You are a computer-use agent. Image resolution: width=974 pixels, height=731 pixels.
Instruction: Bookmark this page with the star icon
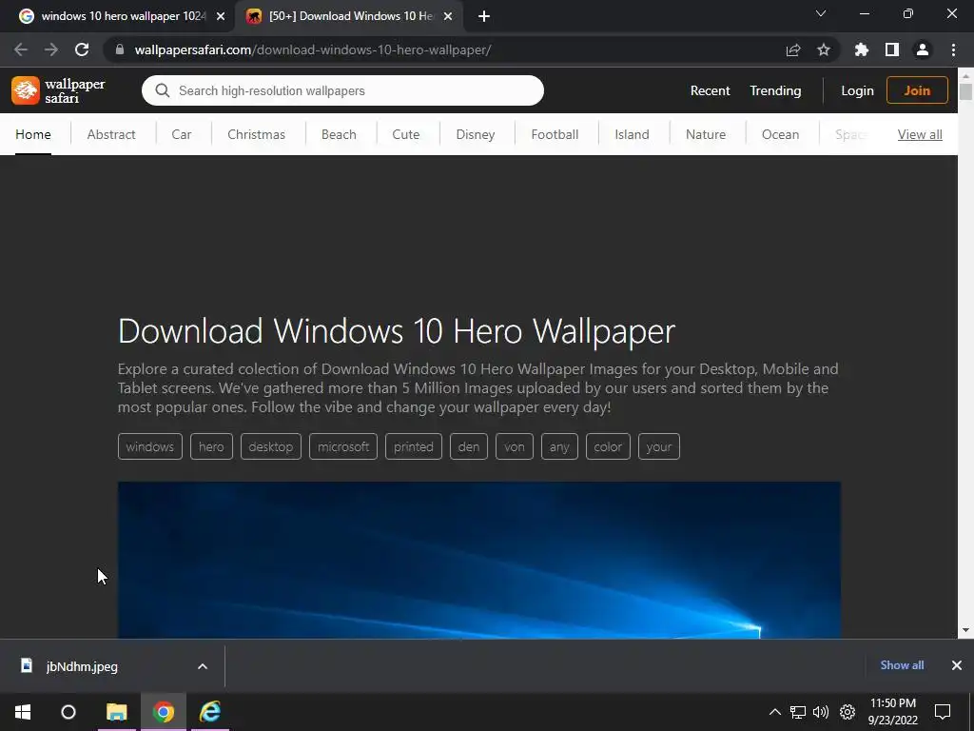(x=824, y=49)
